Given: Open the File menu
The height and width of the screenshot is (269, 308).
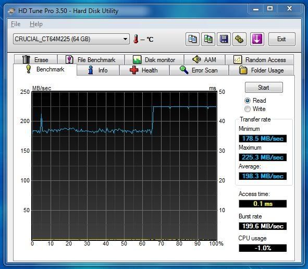Looking at the screenshot, I should [x=16, y=24].
